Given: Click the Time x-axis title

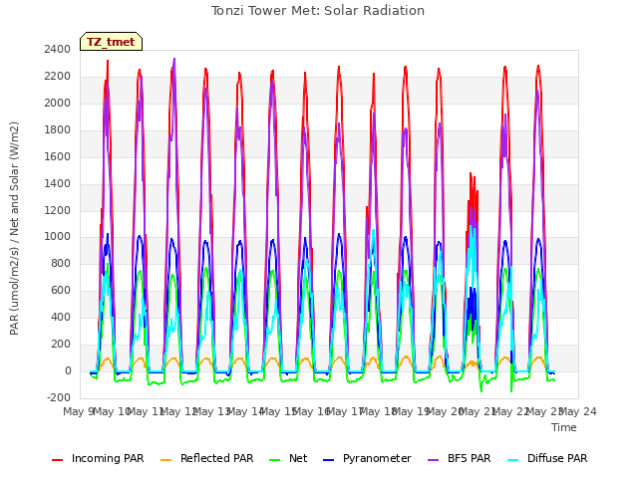Looking at the screenshot, I should pyautogui.click(x=564, y=427).
